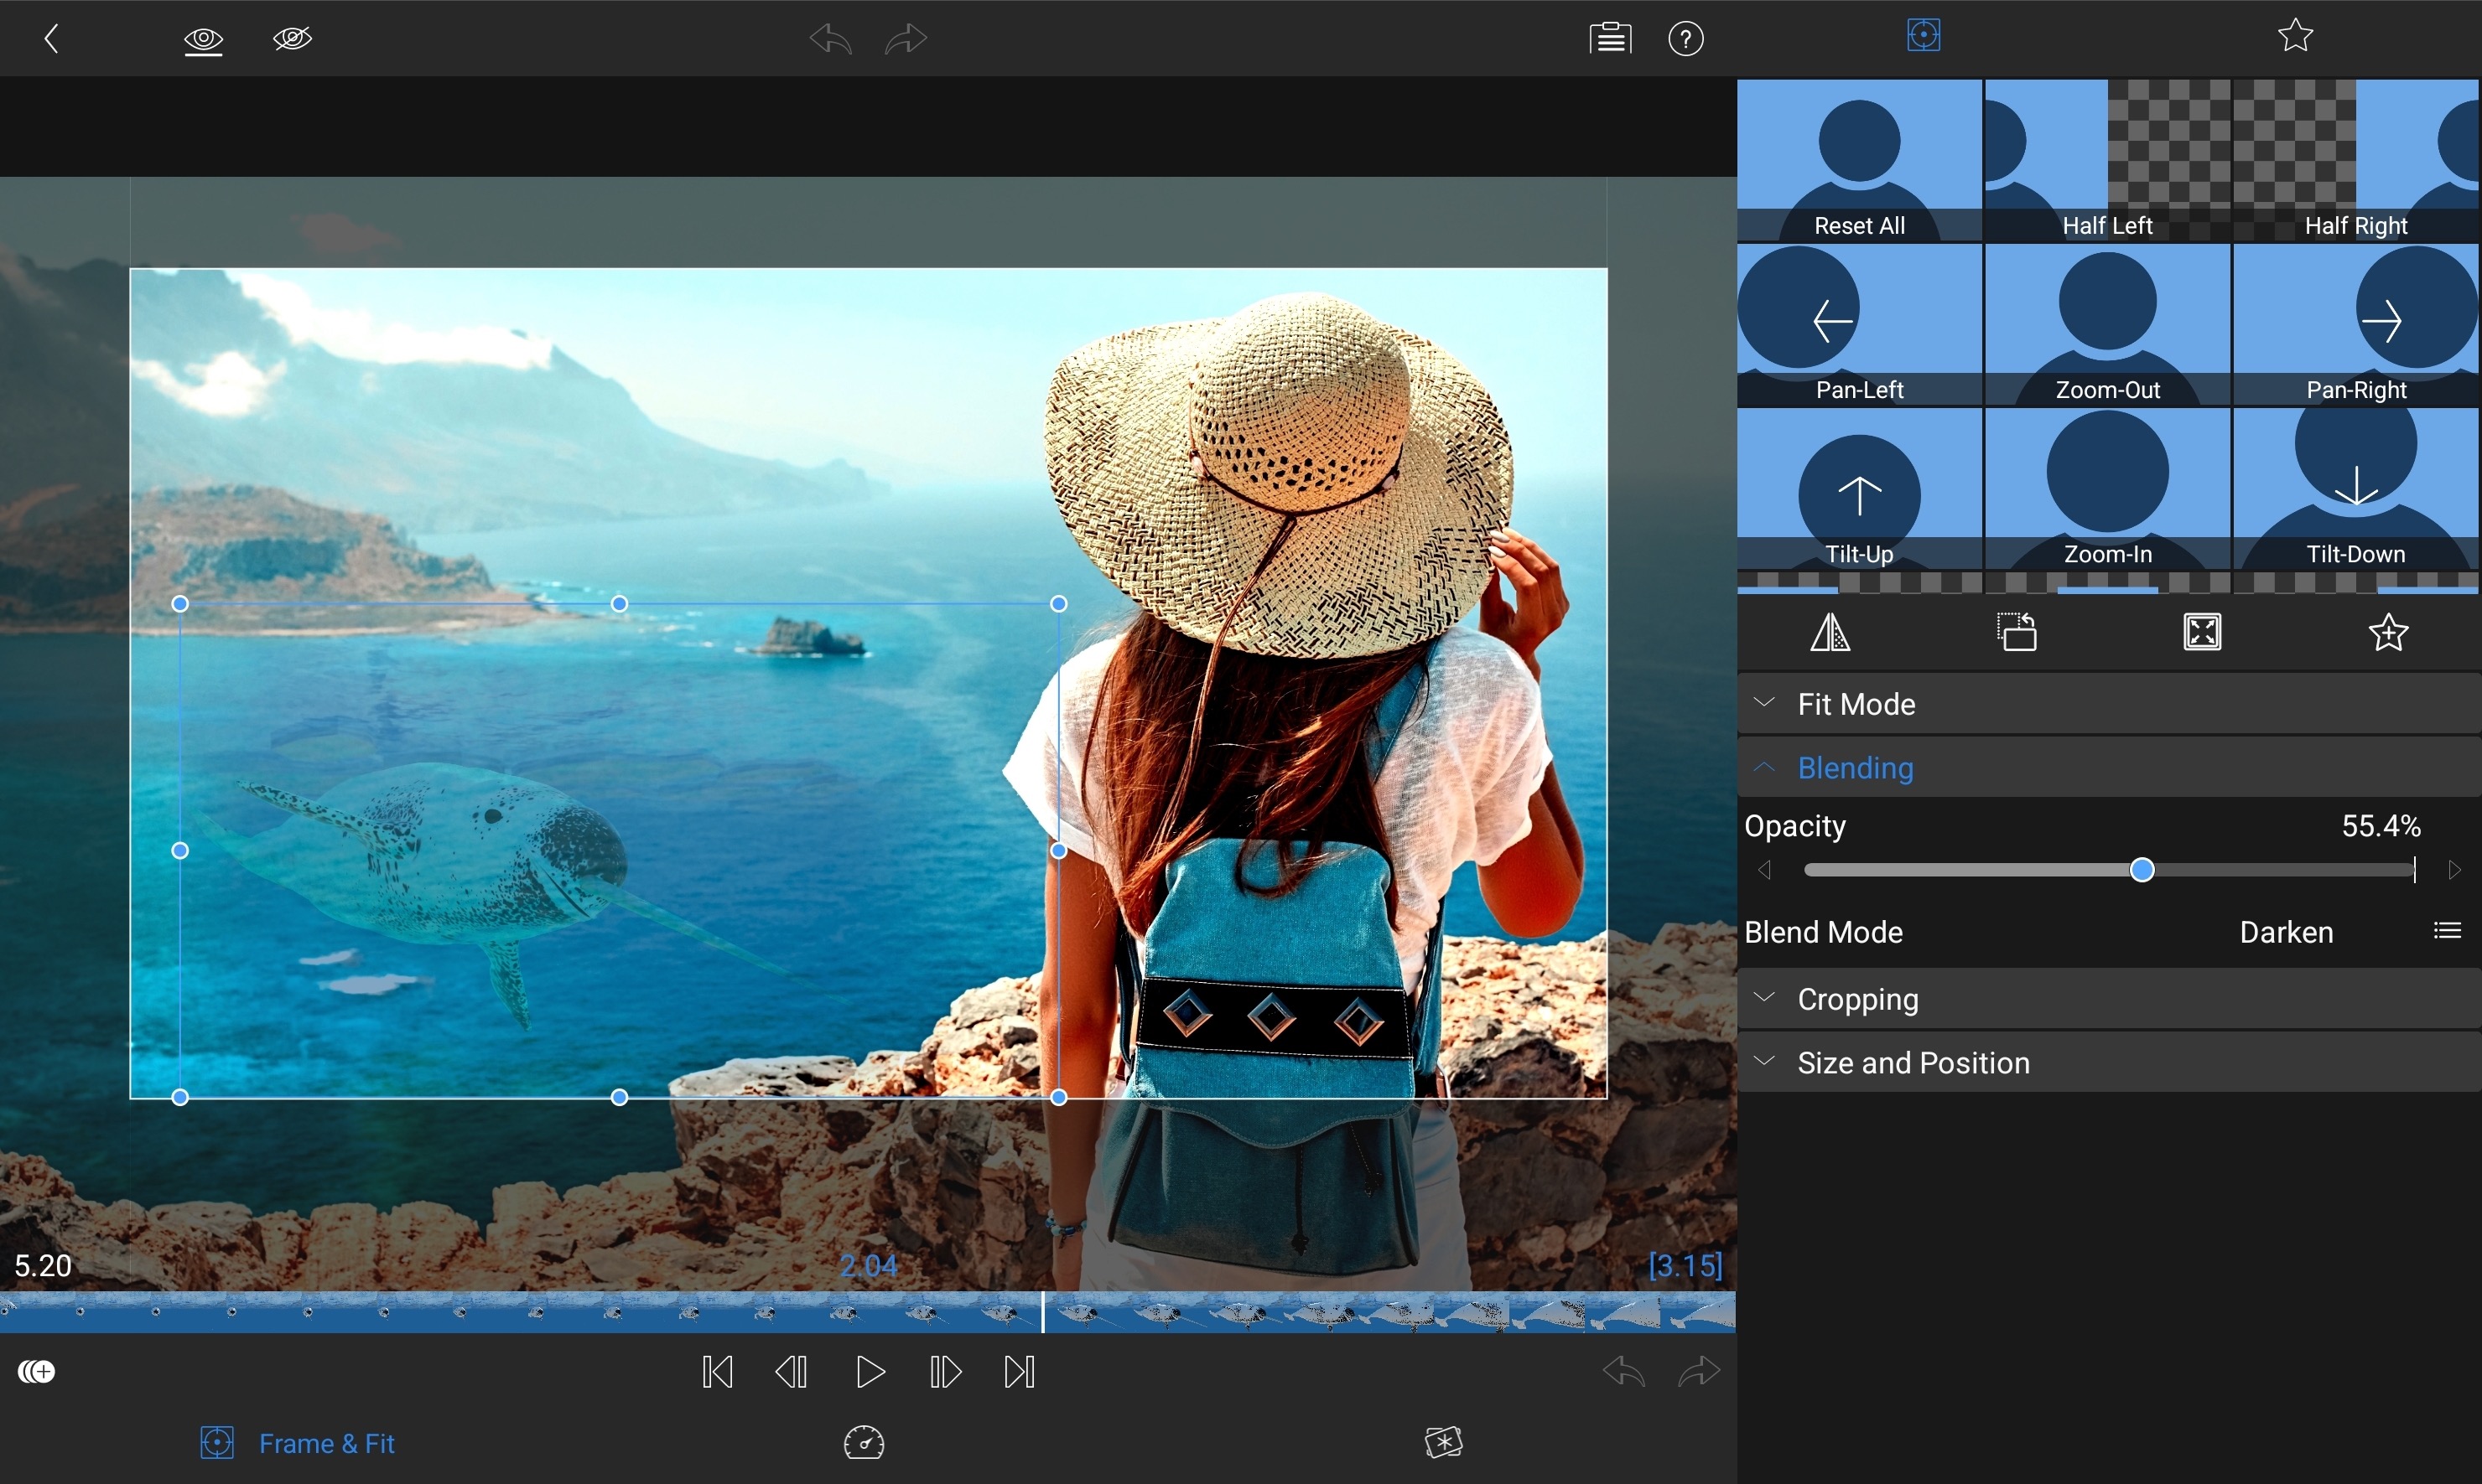The width and height of the screenshot is (2482, 1484).
Task: Click the flip horizontal mirror icon
Action: tap(1830, 632)
